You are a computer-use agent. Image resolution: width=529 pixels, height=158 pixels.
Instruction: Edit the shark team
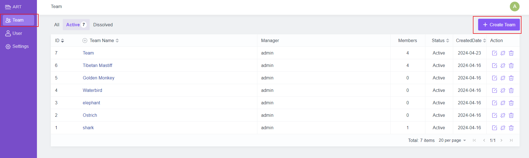[x=494, y=128]
